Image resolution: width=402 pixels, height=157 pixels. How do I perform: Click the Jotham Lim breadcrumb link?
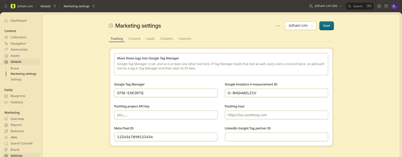[x=25, y=6]
